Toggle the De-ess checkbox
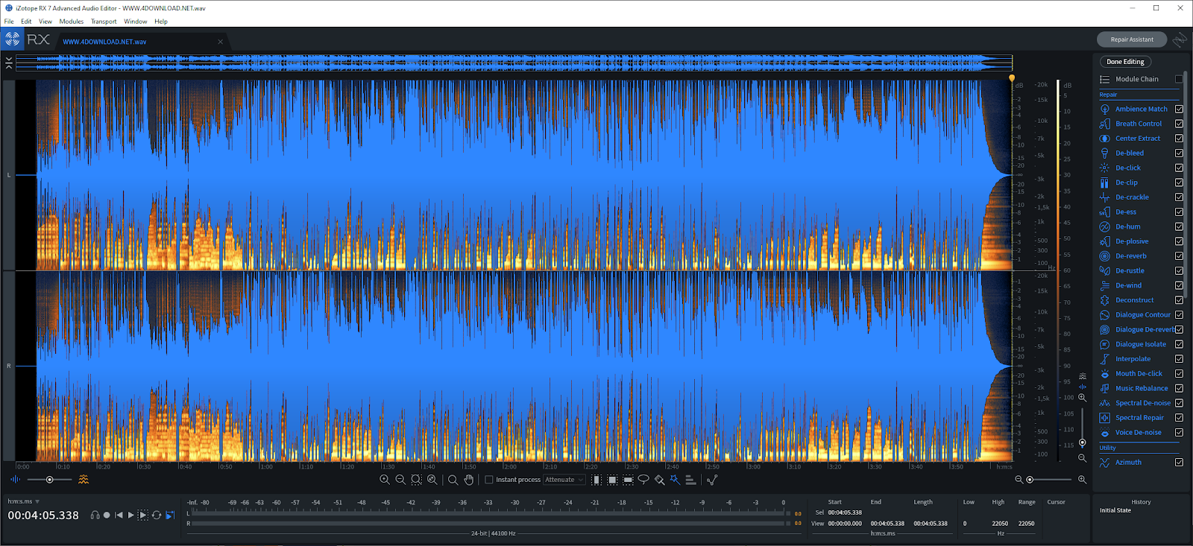Image resolution: width=1193 pixels, height=546 pixels. 1179,212
